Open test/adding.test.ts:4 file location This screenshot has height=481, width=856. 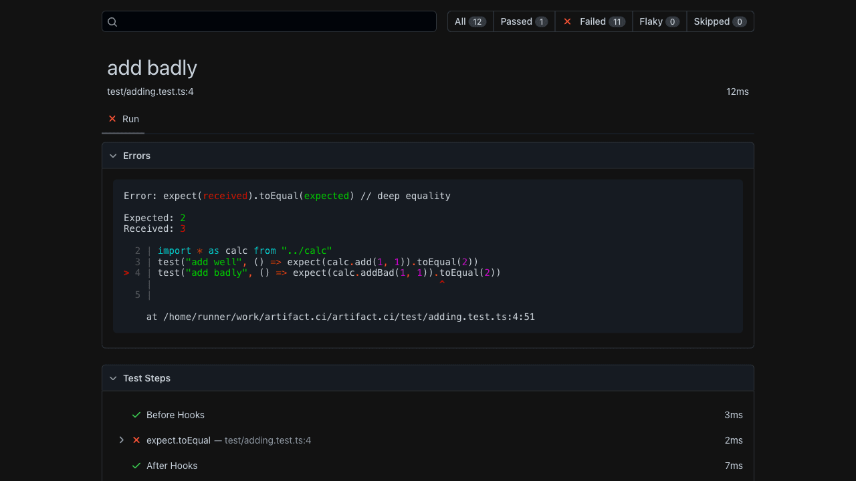coord(150,92)
